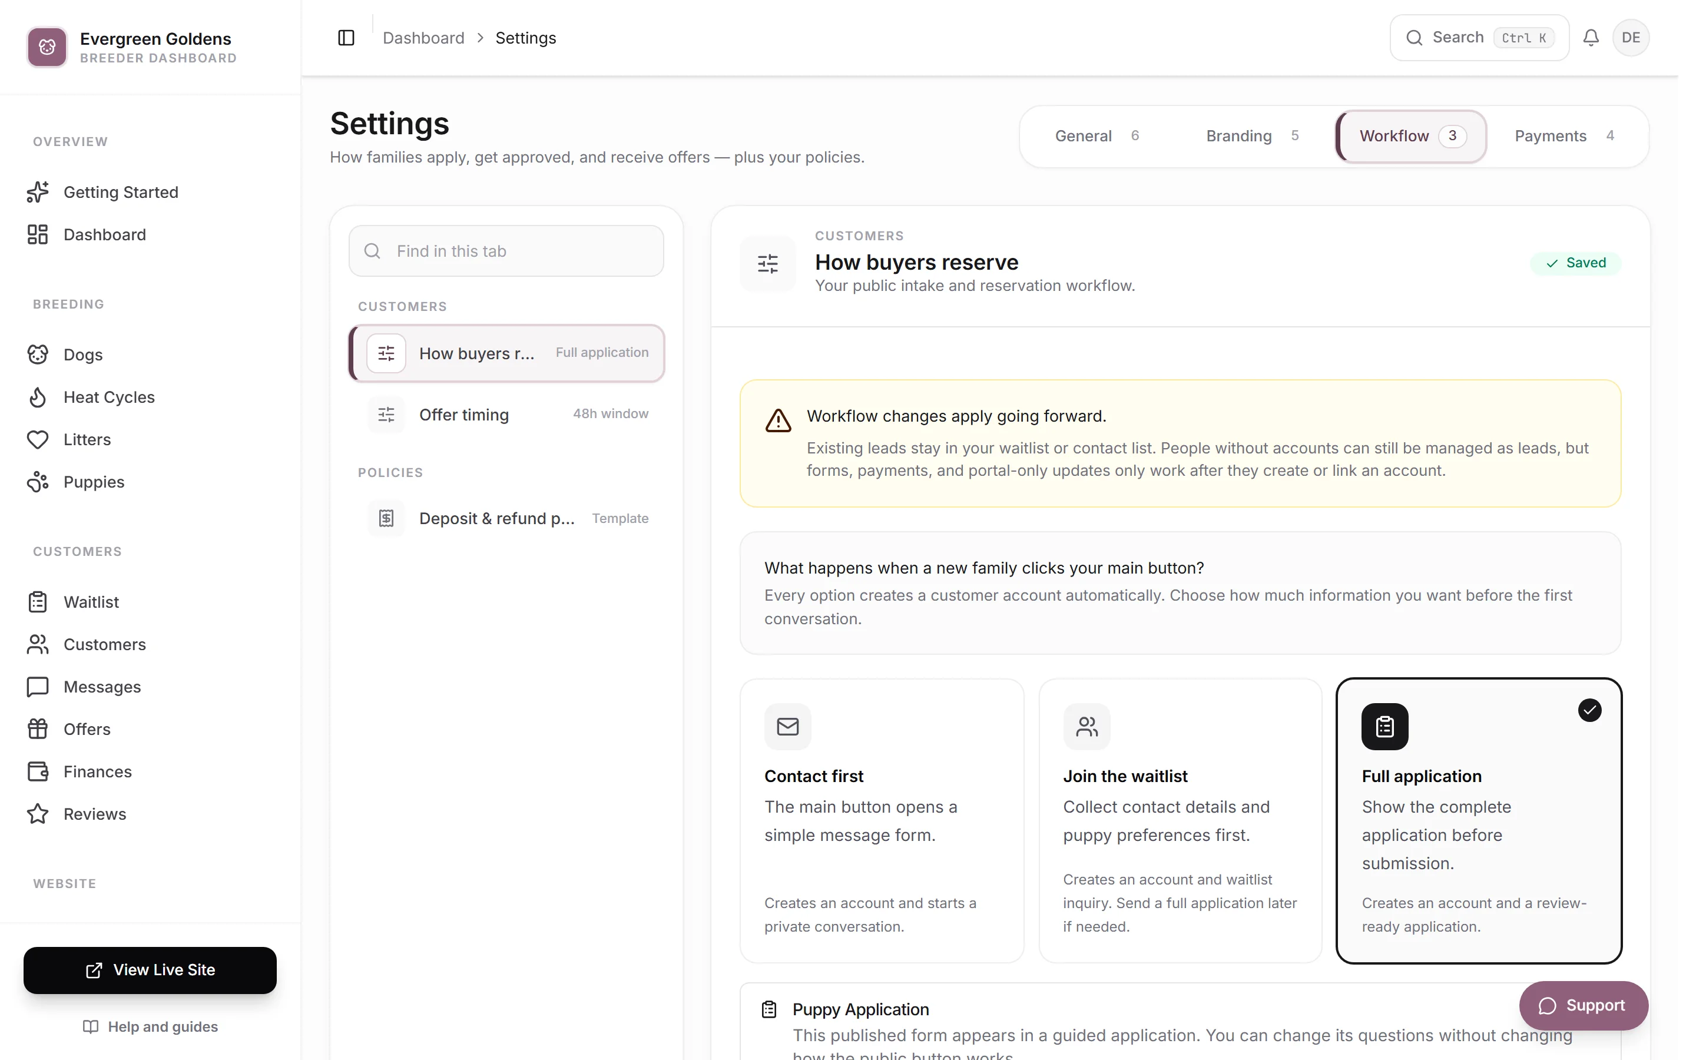Open the Getting Started page
1696x1060 pixels.
click(x=150, y=192)
